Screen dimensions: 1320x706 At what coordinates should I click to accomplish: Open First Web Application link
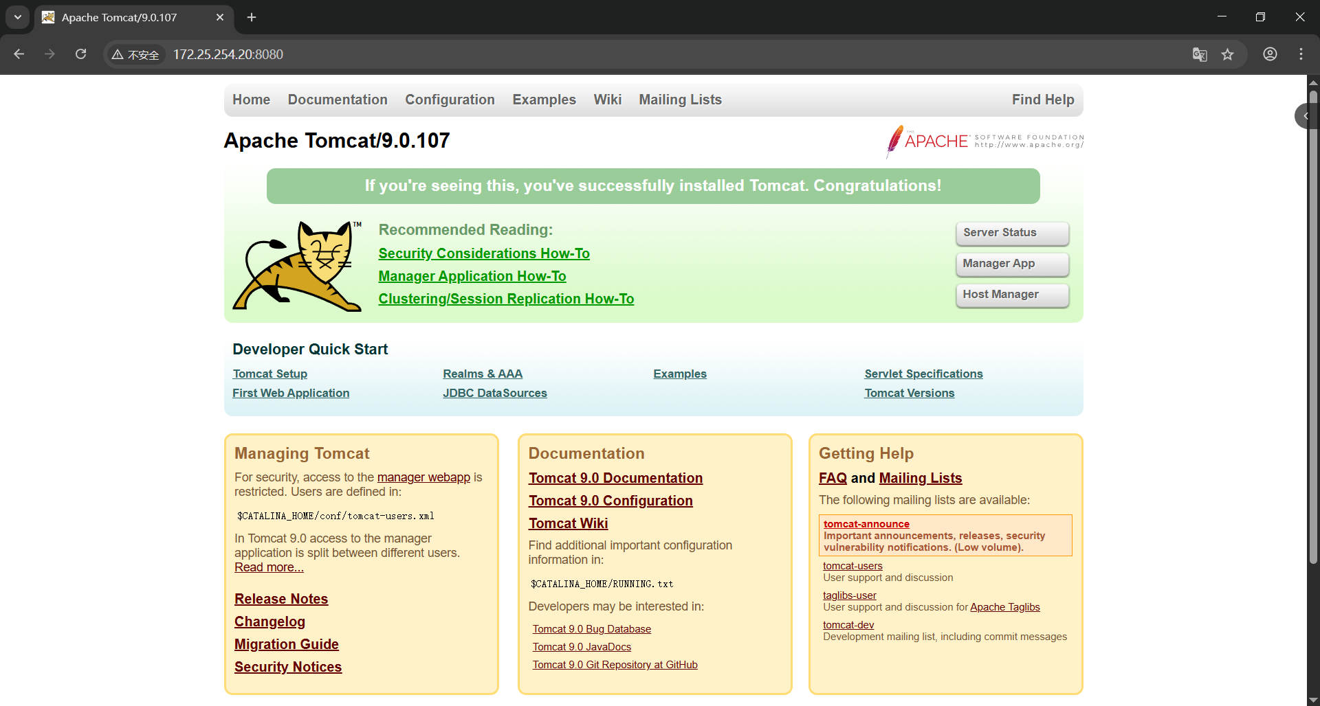click(291, 393)
